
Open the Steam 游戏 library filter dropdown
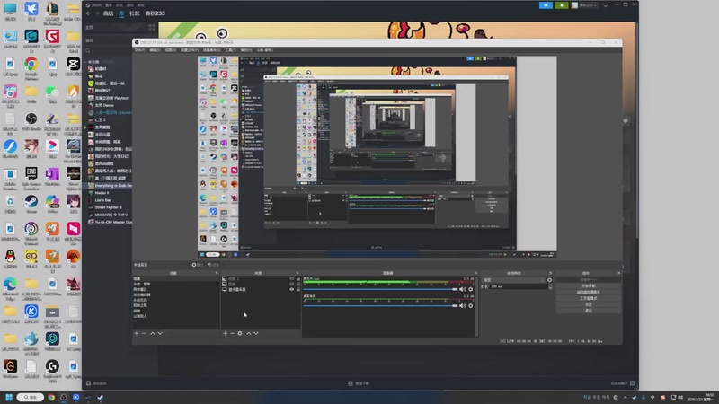tap(89, 40)
